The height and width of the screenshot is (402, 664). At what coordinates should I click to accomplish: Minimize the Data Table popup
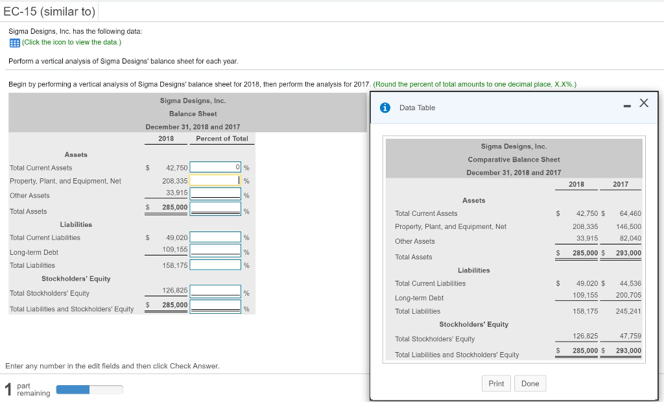tap(627, 106)
